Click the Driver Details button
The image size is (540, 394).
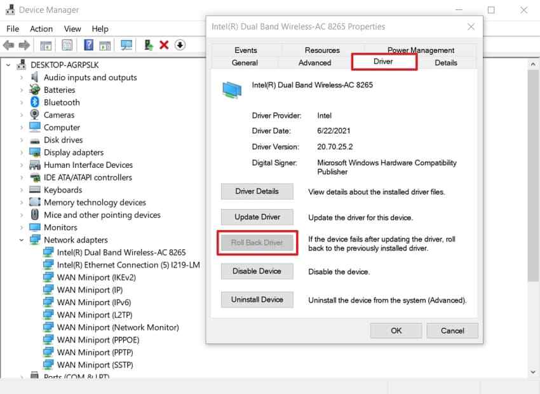tap(257, 191)
